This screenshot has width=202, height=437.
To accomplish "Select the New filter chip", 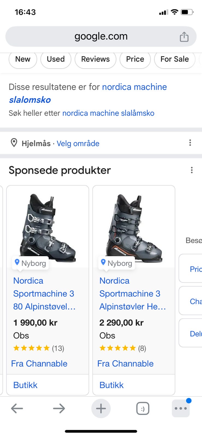I will tap(23, 59).
